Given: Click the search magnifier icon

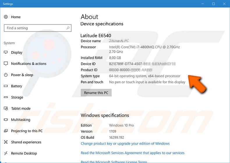Looking at the screenshot, I should (x=68, y=28).
